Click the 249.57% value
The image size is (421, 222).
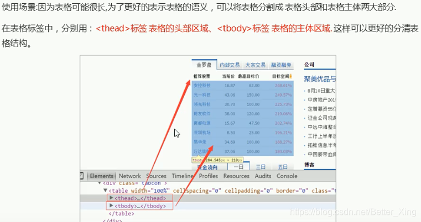click(283, 95)
